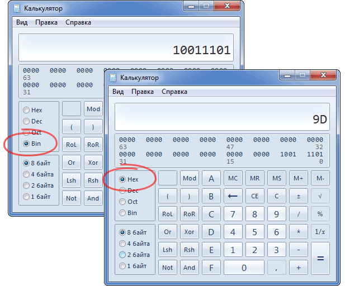Open Справка menu in front calculator

[174, 92]
